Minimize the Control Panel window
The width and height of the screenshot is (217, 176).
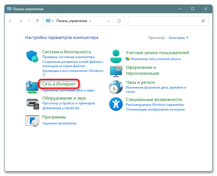(180, 9)
